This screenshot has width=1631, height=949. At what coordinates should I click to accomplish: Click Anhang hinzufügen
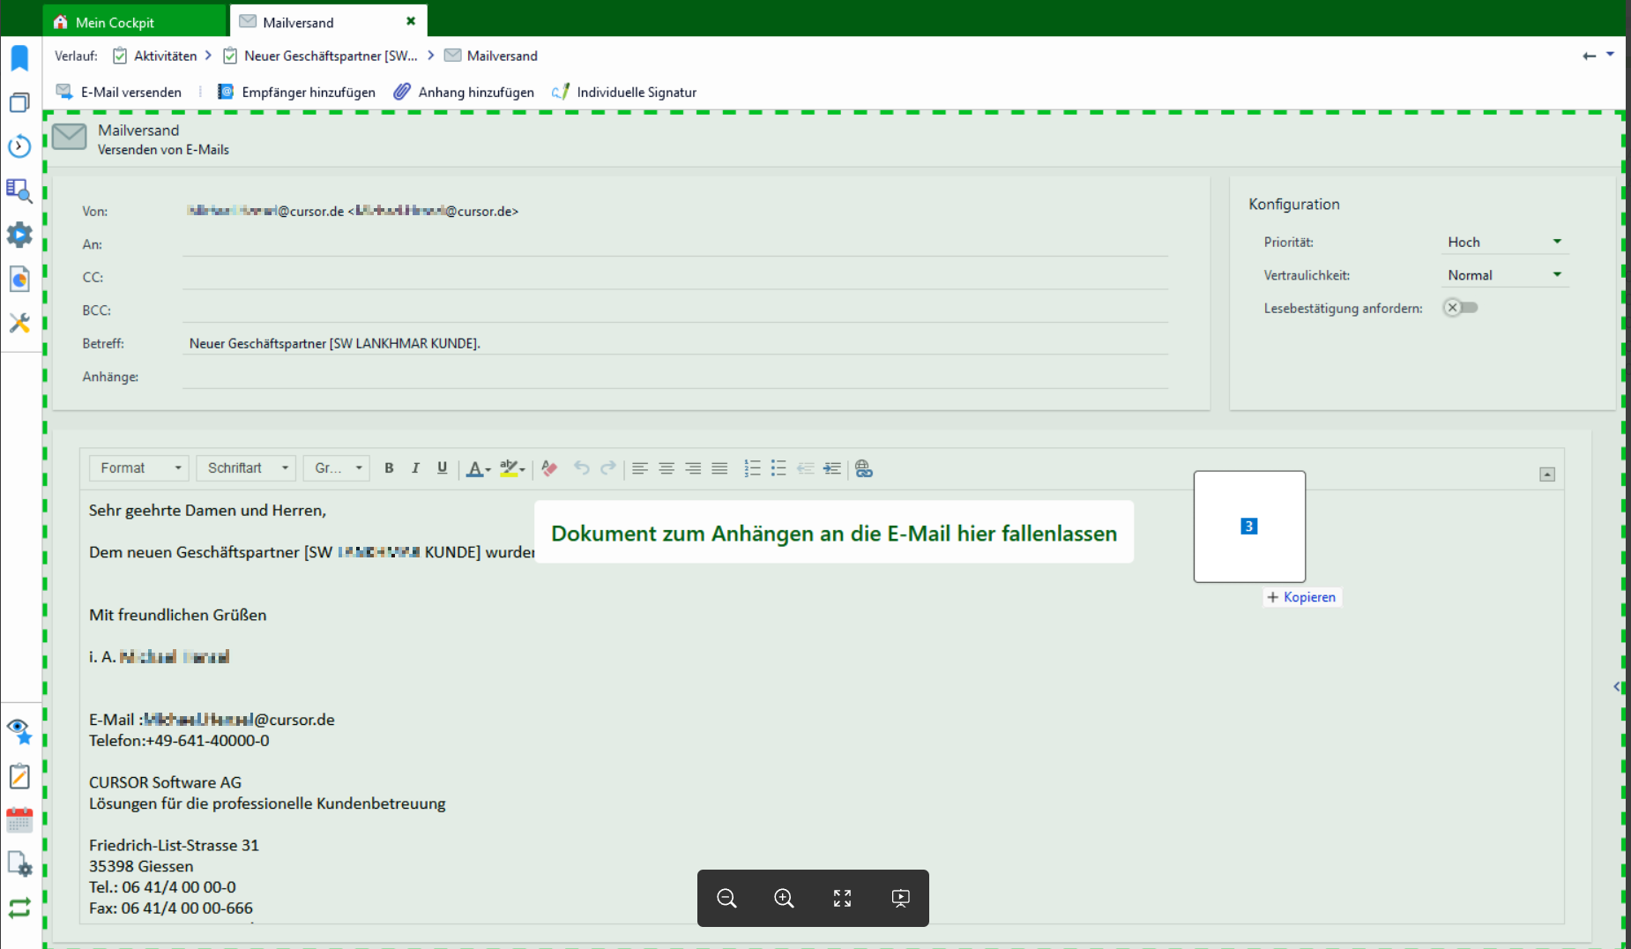tap(465, 92)
